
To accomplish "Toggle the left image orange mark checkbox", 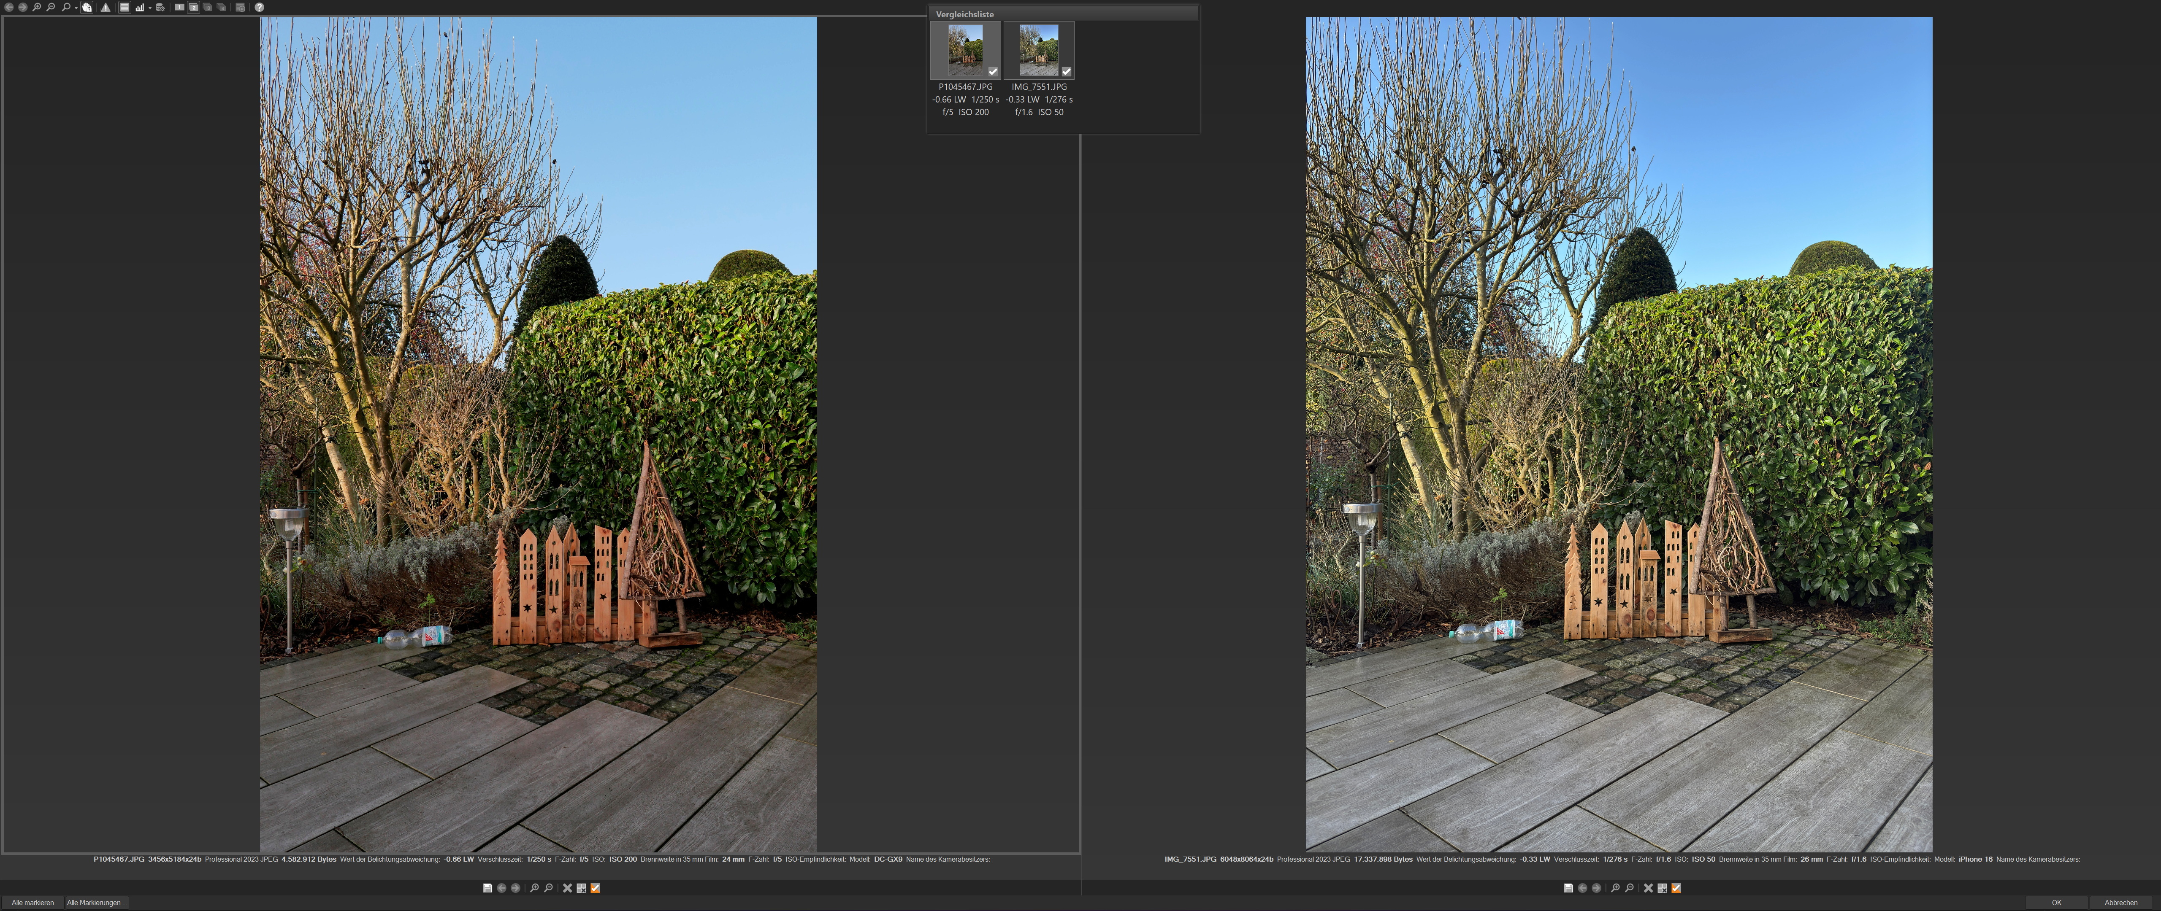I will 596,888.
